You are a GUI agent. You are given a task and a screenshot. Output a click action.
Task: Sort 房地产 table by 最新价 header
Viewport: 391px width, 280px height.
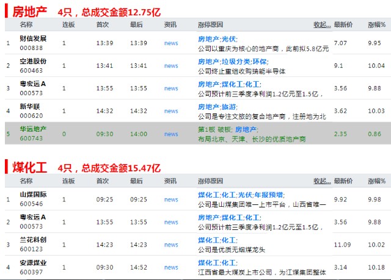[343, 24]
